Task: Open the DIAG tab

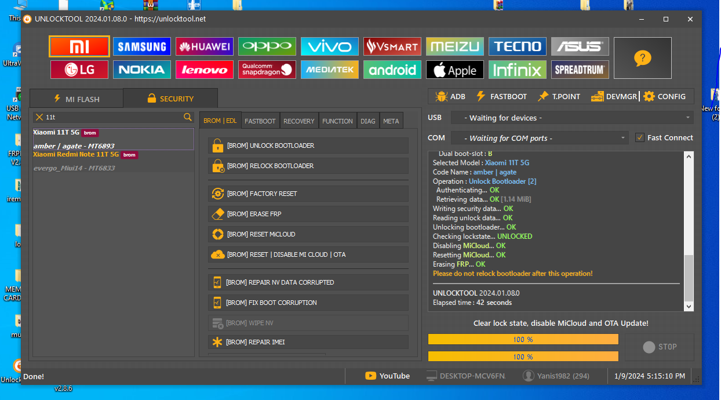Action: pos(368,121)
